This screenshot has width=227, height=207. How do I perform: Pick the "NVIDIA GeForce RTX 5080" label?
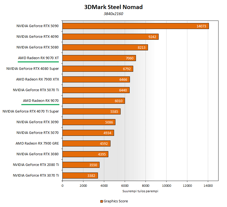(37, 47)
